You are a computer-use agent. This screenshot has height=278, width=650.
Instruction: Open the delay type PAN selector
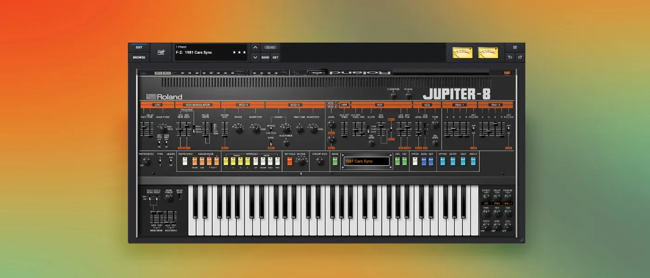click(497, 203)
